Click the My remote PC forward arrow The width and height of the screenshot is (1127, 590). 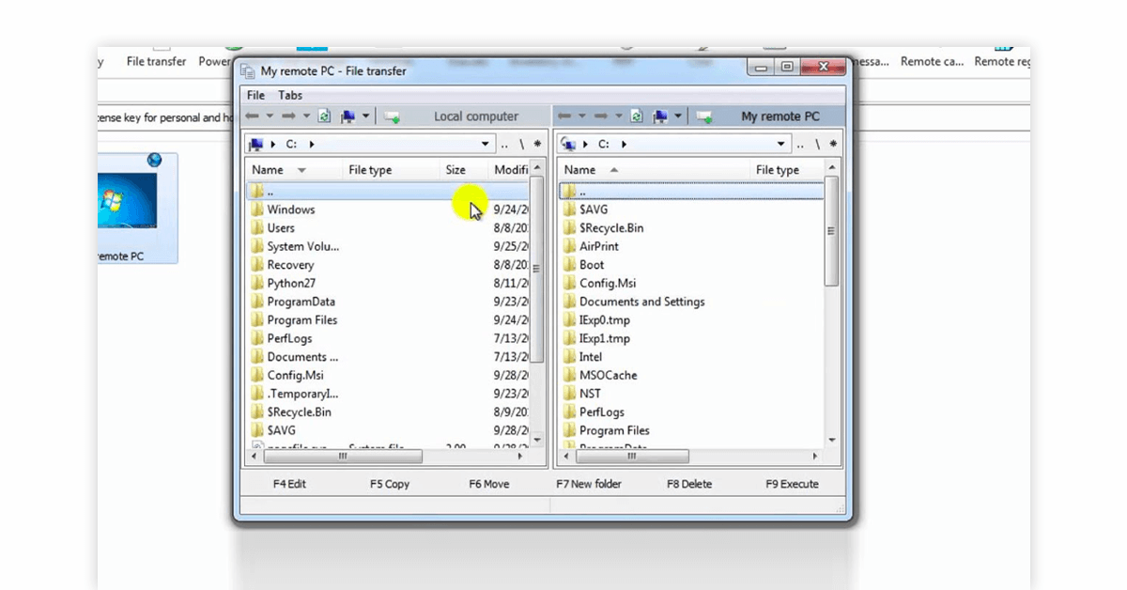point(601,116)
